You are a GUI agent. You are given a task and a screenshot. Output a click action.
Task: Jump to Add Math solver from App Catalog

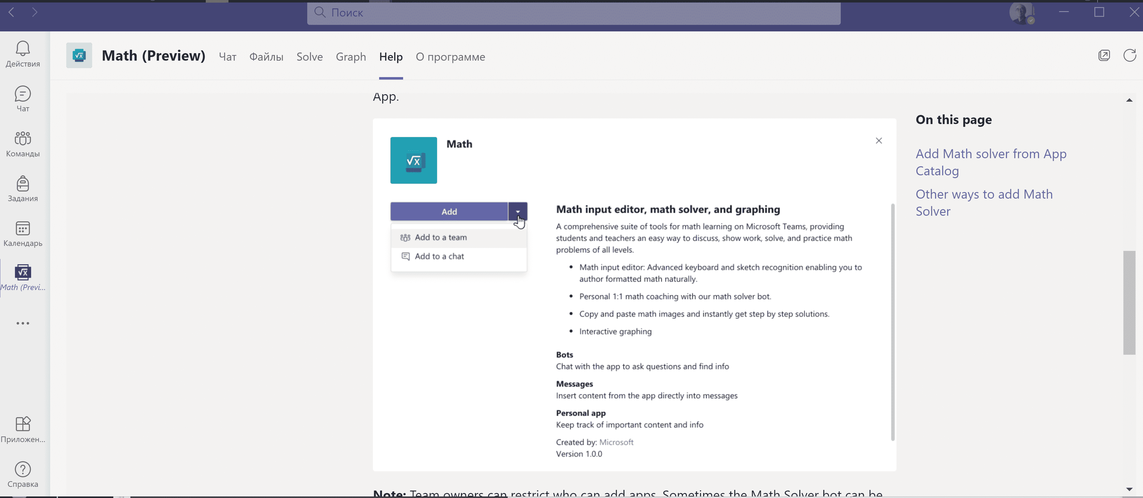[x=991, y=162]
